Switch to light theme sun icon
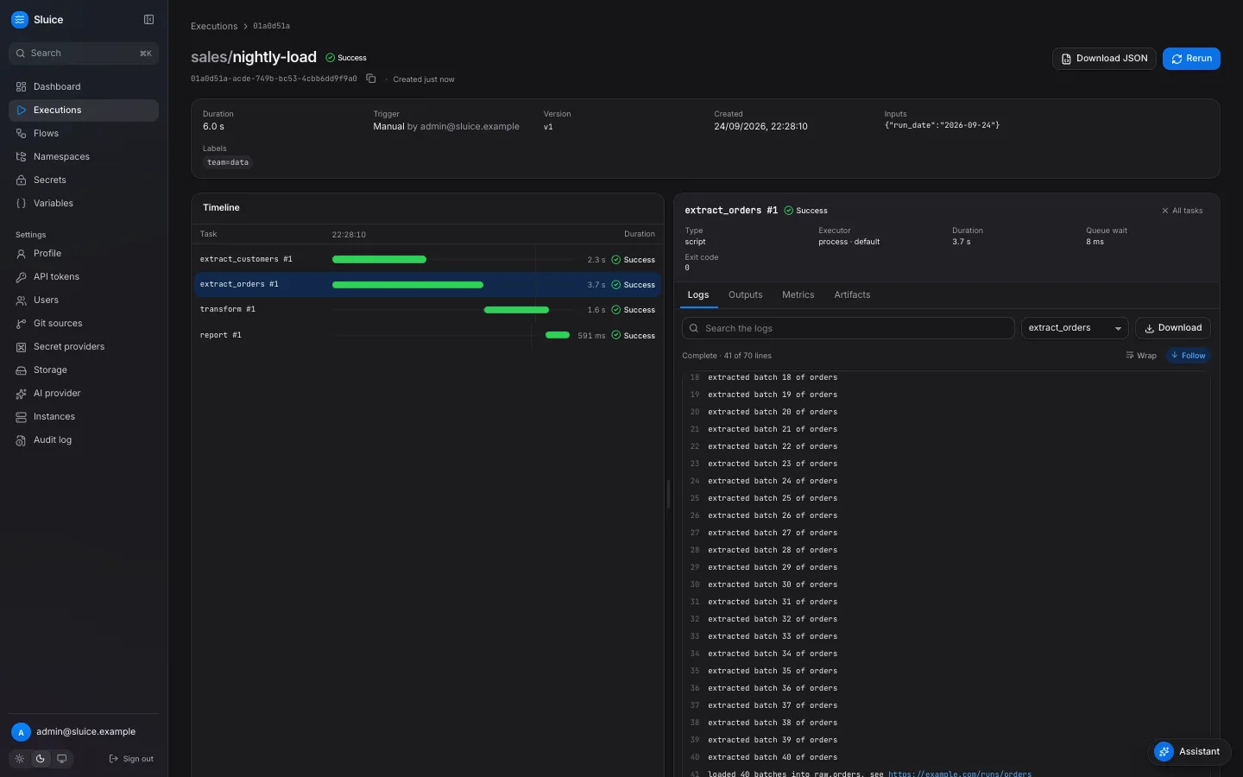The image size is (1243, 777). point(20,759)
